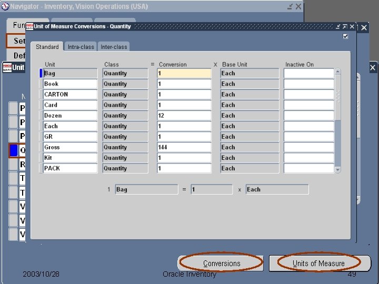Switch to the Inter-class tab
The image size is (379, 284).
(x=114, y=47)
